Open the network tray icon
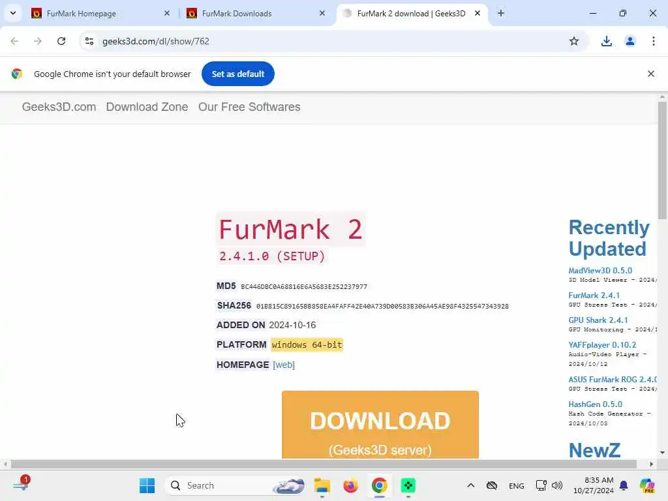This screenshot has width=668, height=501. click(x=541, y=485)
